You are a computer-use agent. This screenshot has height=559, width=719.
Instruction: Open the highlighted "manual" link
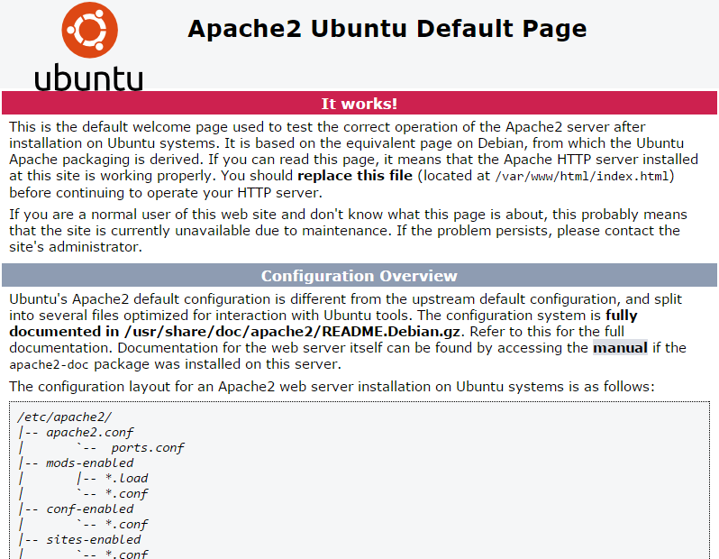click(x=620, y=348)
